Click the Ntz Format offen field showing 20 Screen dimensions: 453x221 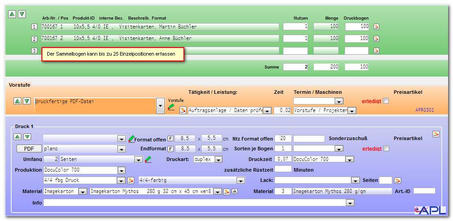pyautogui.click(x=283, y=138)
